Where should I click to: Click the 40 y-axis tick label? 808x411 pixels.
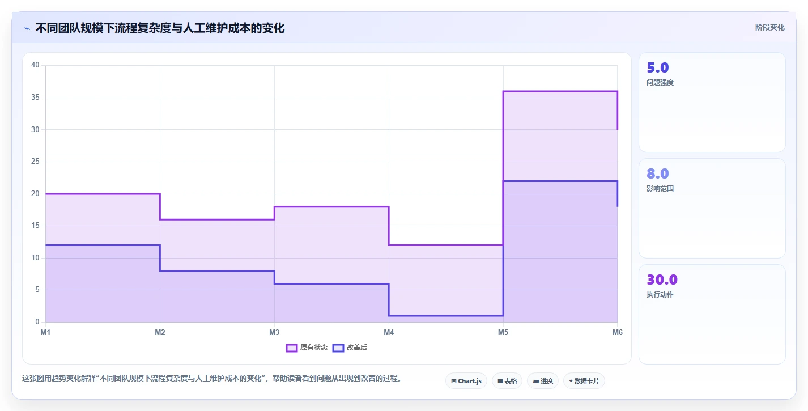pos(35,65)
